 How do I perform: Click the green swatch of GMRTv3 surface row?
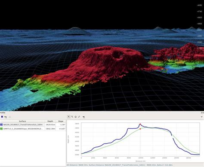[1, 129]
